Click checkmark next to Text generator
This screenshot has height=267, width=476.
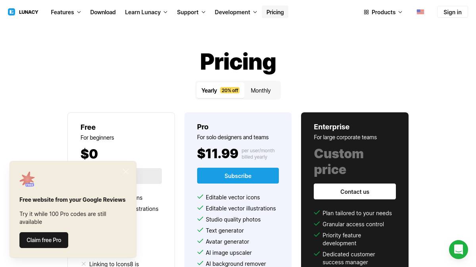(200, 230)
